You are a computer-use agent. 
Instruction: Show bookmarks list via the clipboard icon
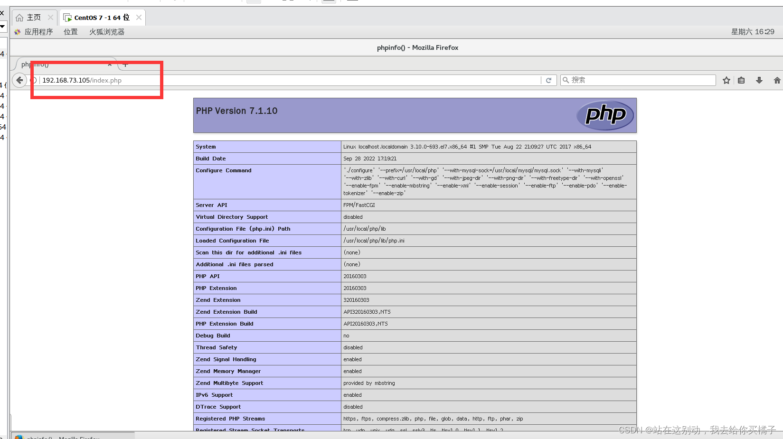(x=741, y=80)
